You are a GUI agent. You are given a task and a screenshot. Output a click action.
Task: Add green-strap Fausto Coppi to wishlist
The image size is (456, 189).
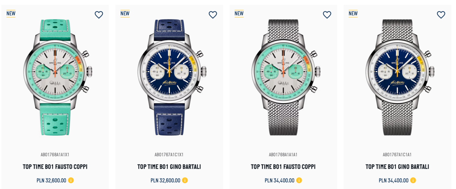pyautogui.click(x=99, y=15)
